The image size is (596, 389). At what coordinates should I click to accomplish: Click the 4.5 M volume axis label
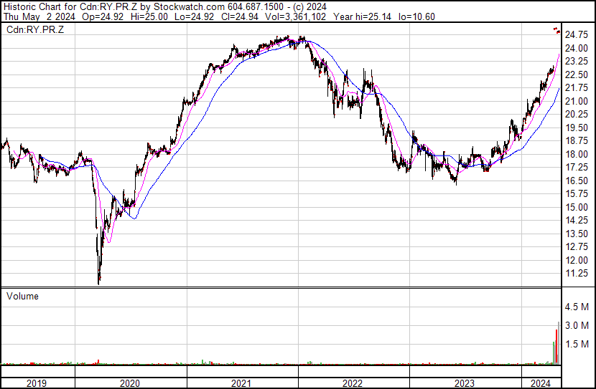pyautogui.click(x=577, y=307)
